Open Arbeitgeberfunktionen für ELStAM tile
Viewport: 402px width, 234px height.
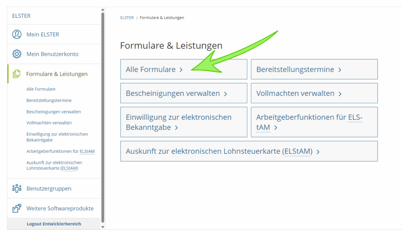314,122
